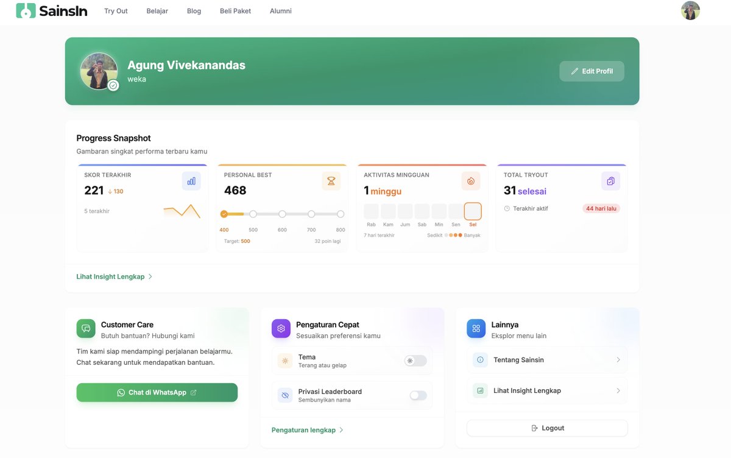731x458 pixels.
Task: Click the trophy icon in Personal Best
Action: [x=331, y=181]
